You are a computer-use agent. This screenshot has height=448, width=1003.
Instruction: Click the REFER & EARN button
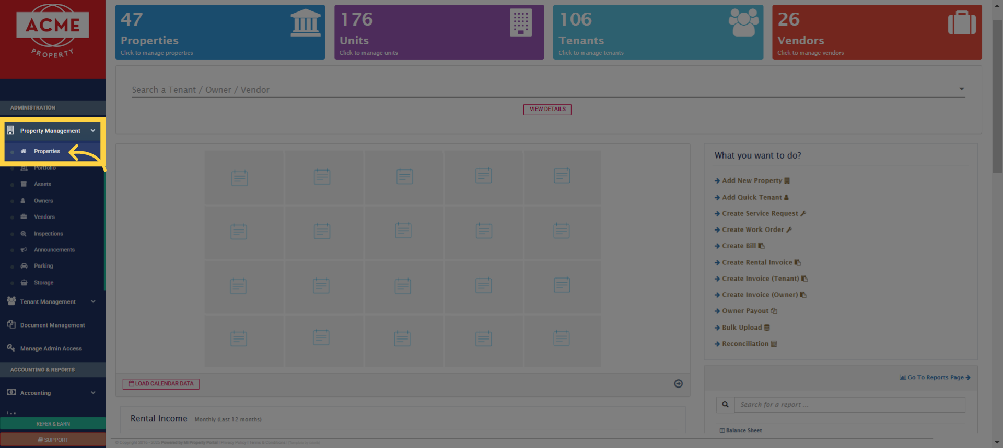point(53,423)
